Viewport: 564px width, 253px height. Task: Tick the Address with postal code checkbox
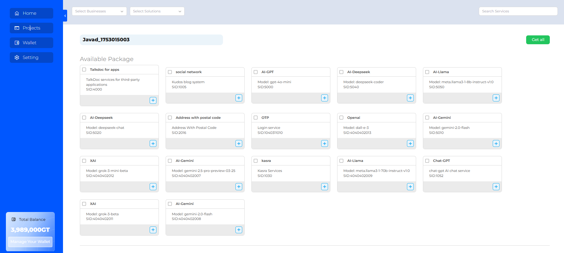(x=170, y=118)
